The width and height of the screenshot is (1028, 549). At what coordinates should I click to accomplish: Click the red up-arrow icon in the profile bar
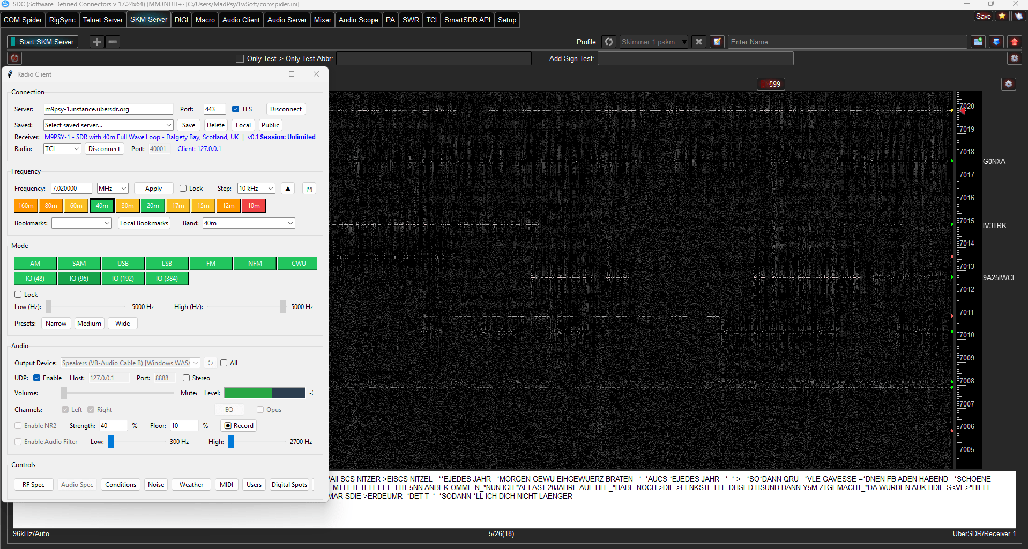tap(1014, 42)
